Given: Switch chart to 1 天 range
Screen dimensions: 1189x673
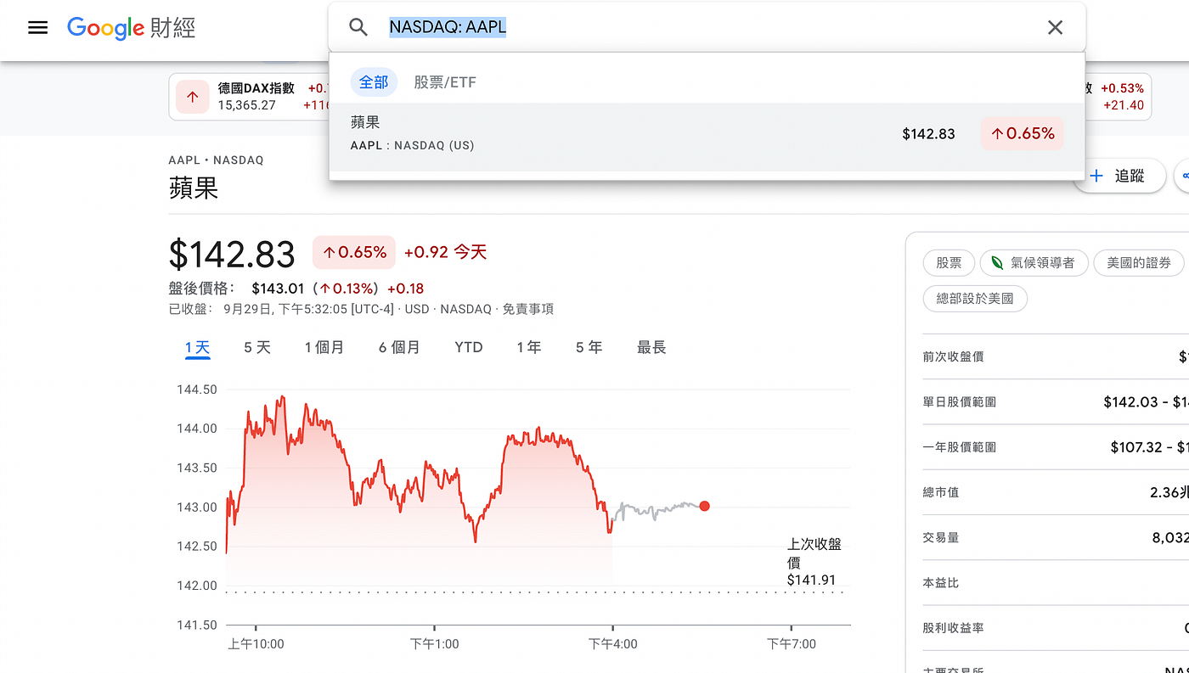Looking at the screenshot, I should pos(198,347).
